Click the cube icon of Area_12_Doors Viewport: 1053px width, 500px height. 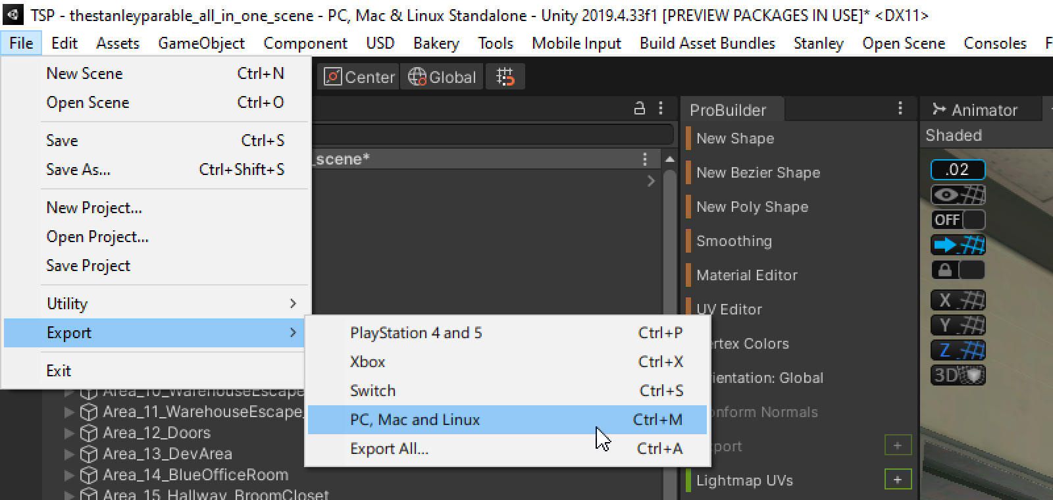pyautogui.click(x=89, y=432)
